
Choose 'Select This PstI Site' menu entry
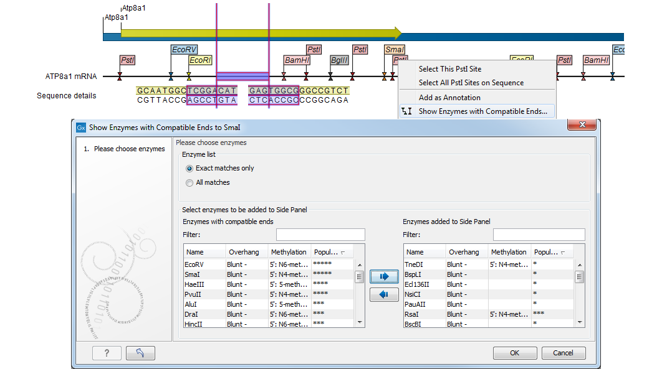click(x=449, y=69)
